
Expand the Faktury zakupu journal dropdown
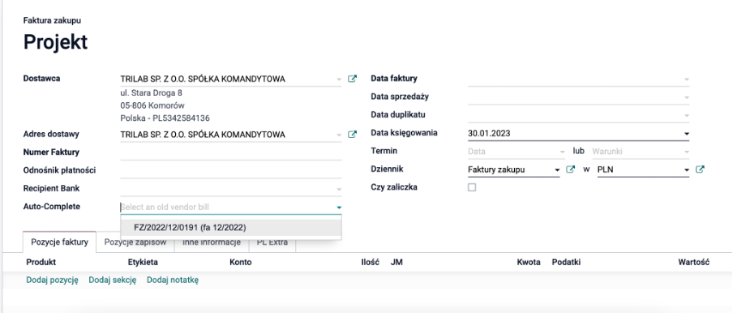pos(557,170)
